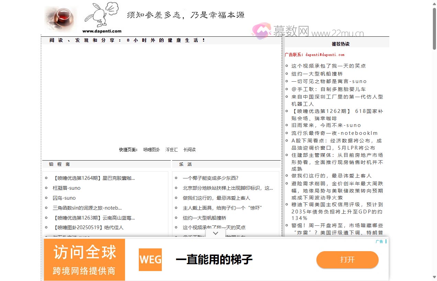
Task: Open the 喷嚏图卦 quick page
Action: coord(151,149)
